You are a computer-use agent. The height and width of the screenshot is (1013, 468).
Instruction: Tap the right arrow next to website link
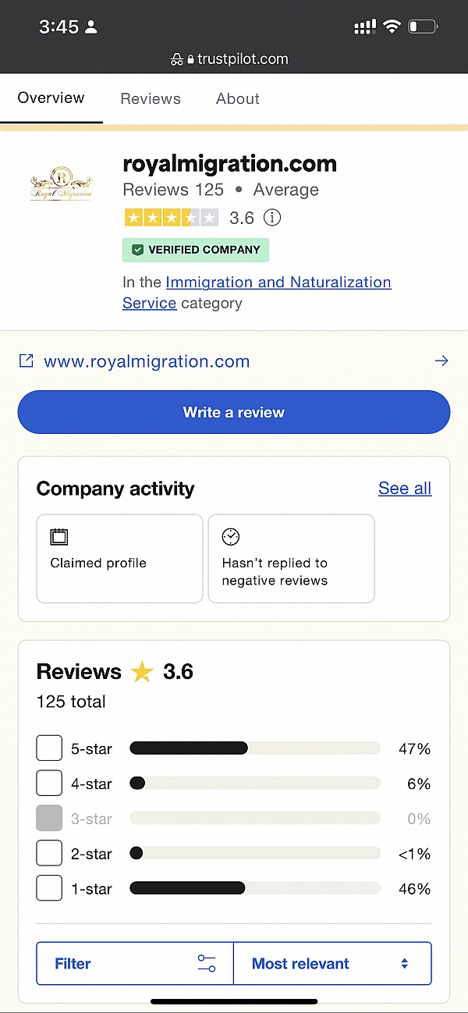pos(441,361)
